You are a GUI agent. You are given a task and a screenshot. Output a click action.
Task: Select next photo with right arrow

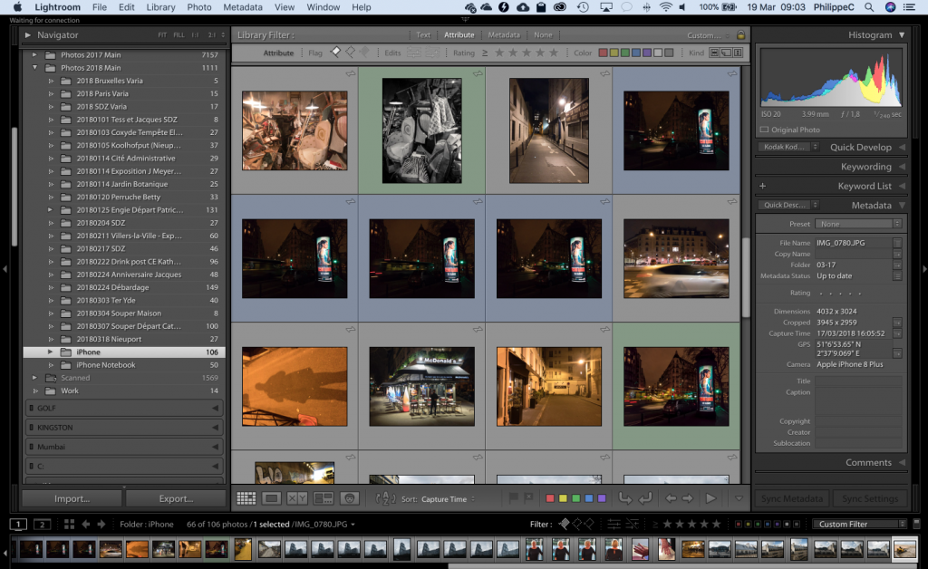[x=687, y=498]
